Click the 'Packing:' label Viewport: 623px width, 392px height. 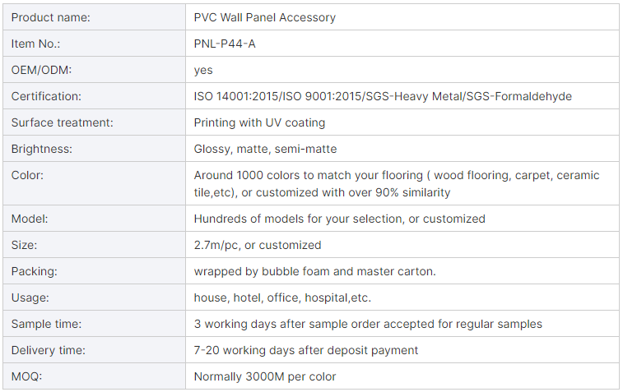click(34, 271)
